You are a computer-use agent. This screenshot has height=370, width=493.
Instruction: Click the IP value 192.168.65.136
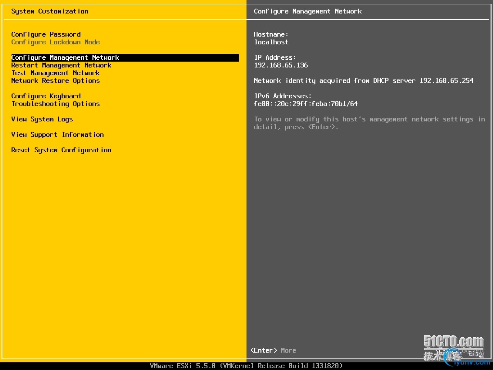click(281, 66)
